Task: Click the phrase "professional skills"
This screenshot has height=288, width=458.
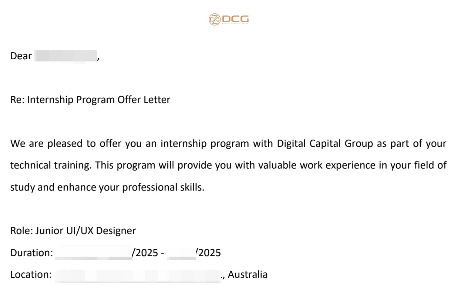Action: coord(163,187)
